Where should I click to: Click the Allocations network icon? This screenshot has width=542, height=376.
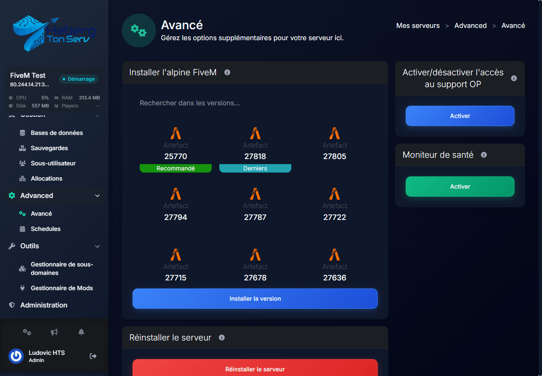pyautogui.click(x=22, y=178)
